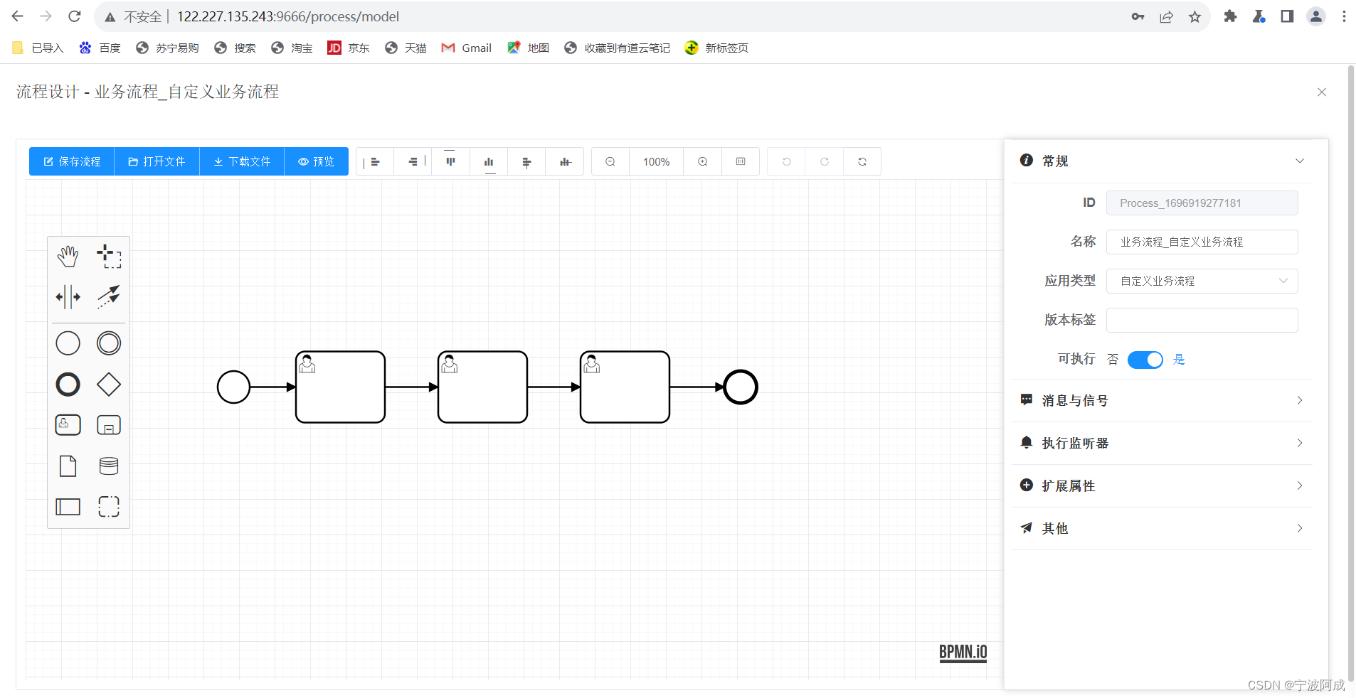Image resolution: width=1356 pixels, height=698 pixels.
Task: Expand the 消息与信号 section
Action: coord(1162,401)
